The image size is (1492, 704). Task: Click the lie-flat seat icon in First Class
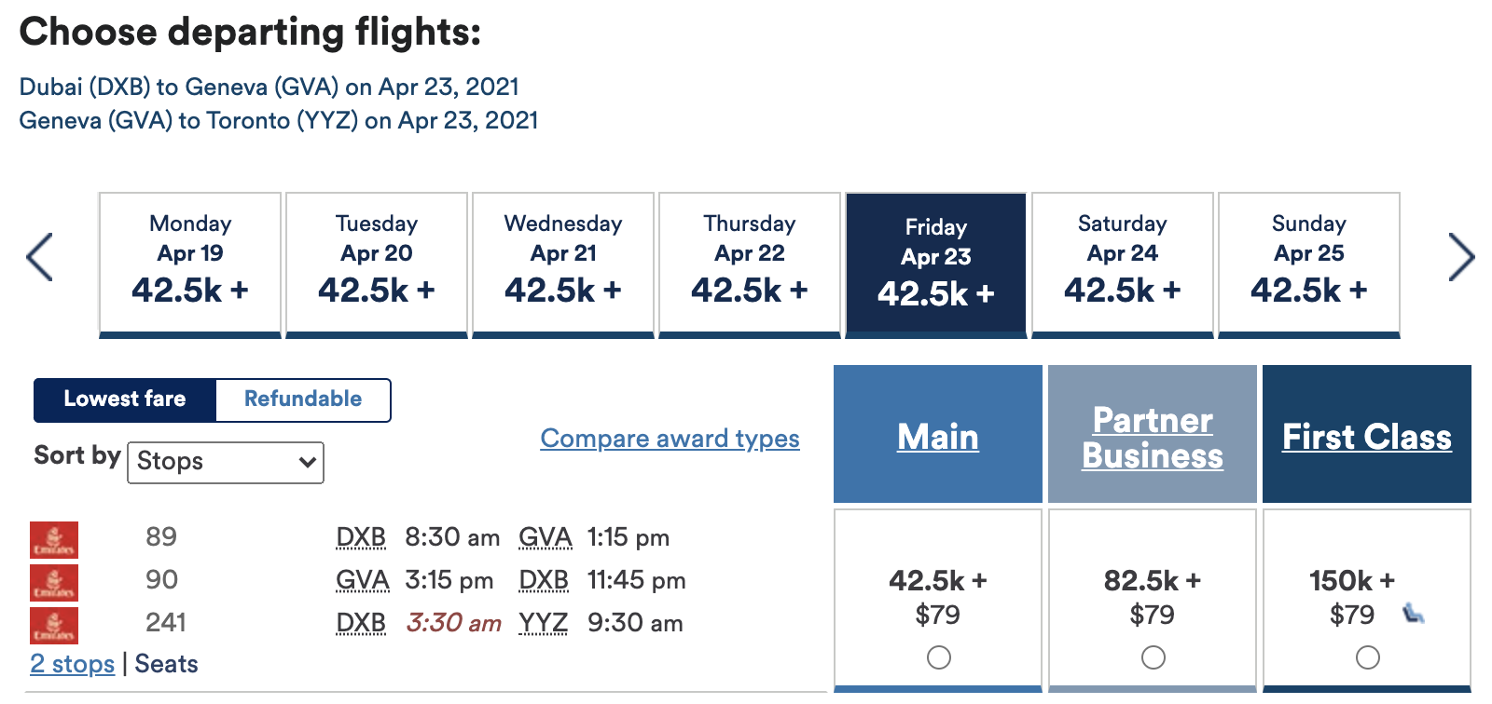pos(1414,613)
